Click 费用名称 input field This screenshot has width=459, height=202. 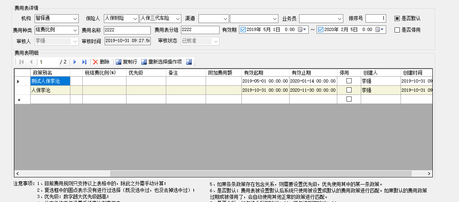pyautogui.click(x=127, y=30)
